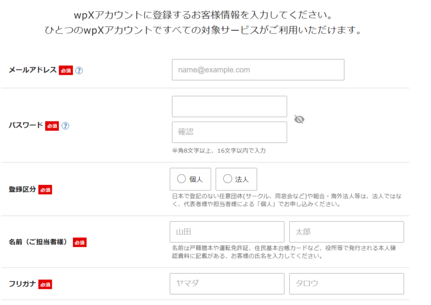Toggle password visibility eye icon

coord(300,119)
